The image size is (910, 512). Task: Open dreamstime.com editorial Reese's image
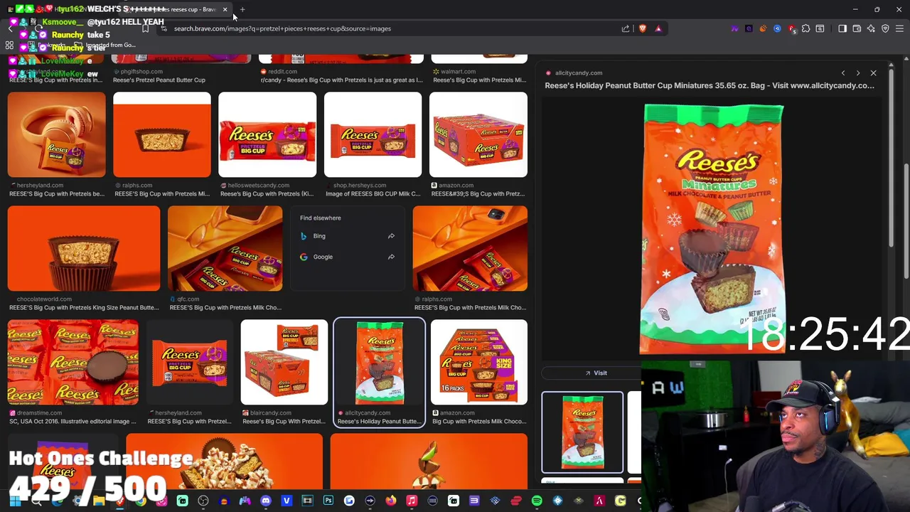tap(73, 362)
